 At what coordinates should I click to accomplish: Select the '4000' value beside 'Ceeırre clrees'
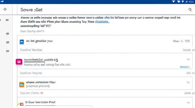click(x=187, y=93)
